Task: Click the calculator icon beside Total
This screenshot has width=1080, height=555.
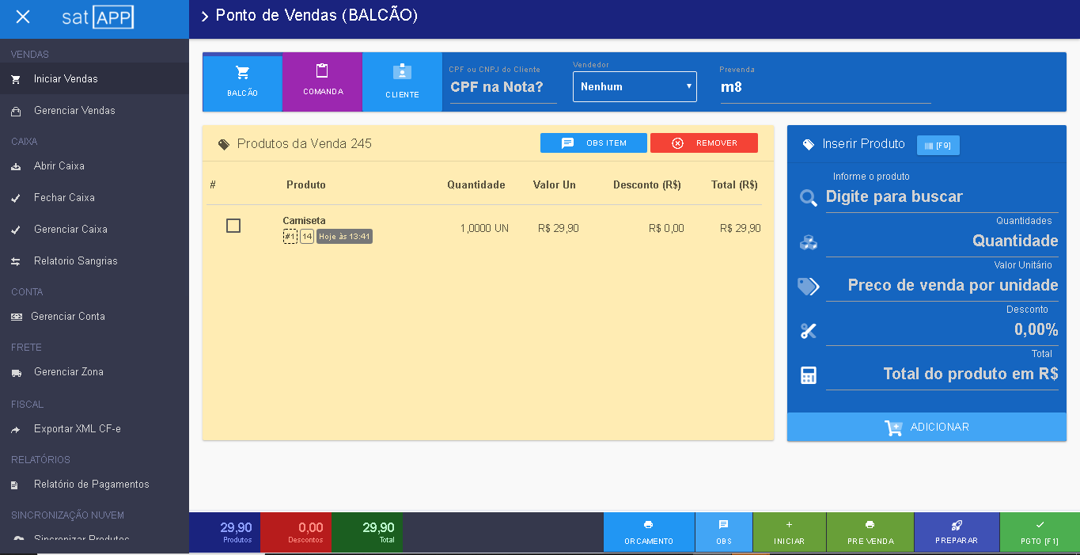Action: (x=808, y=375)
